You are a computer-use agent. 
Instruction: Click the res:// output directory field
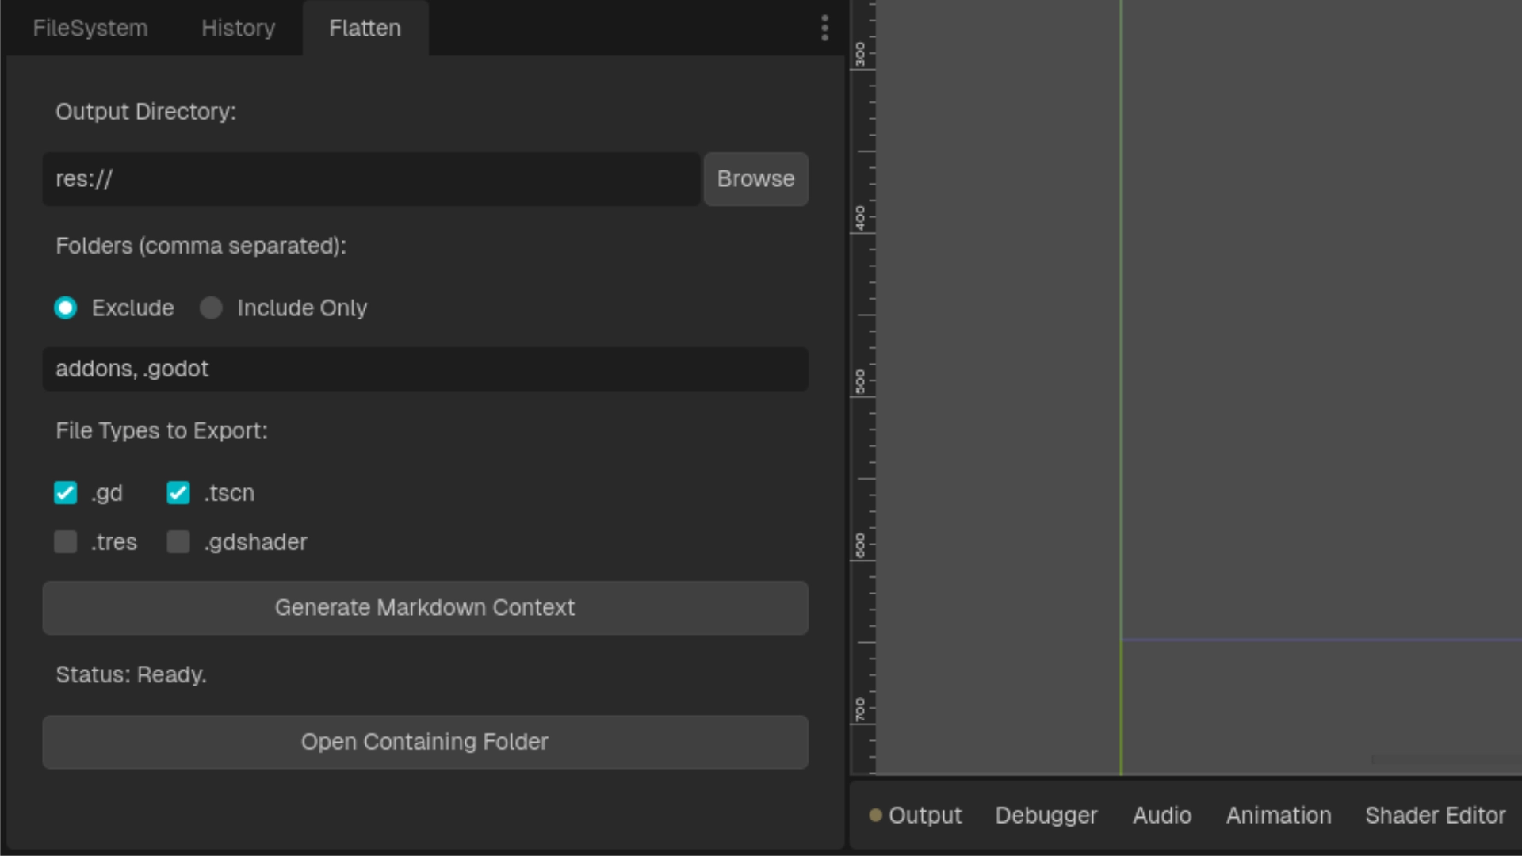(x=370, y=179)
